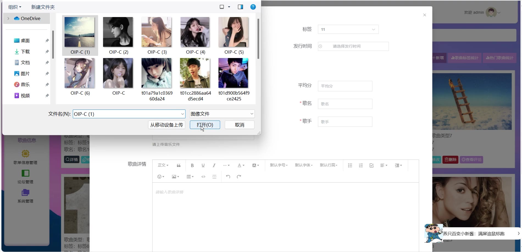Open the 组织 menu in file dialog
Viewport: 522px width, 252px height.
[15, 7]
